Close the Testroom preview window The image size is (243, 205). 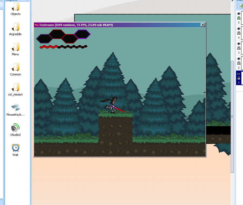[x=203, y=25]
